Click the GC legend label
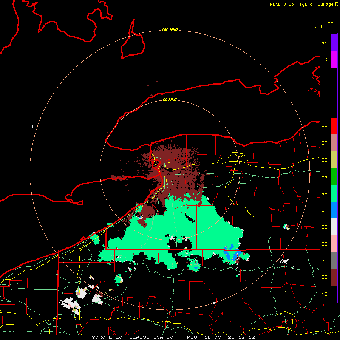 click(x=325, y=261)
